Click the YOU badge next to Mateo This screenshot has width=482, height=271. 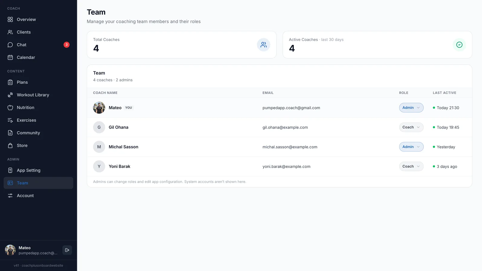(129, 107)
